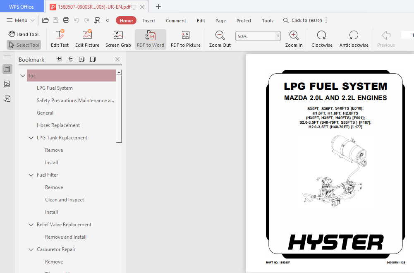
Task: Collapse all bookmarks icon
Action: click(x=70, y=59)
